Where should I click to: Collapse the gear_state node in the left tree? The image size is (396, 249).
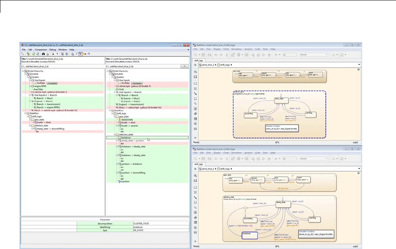(30, 119)
